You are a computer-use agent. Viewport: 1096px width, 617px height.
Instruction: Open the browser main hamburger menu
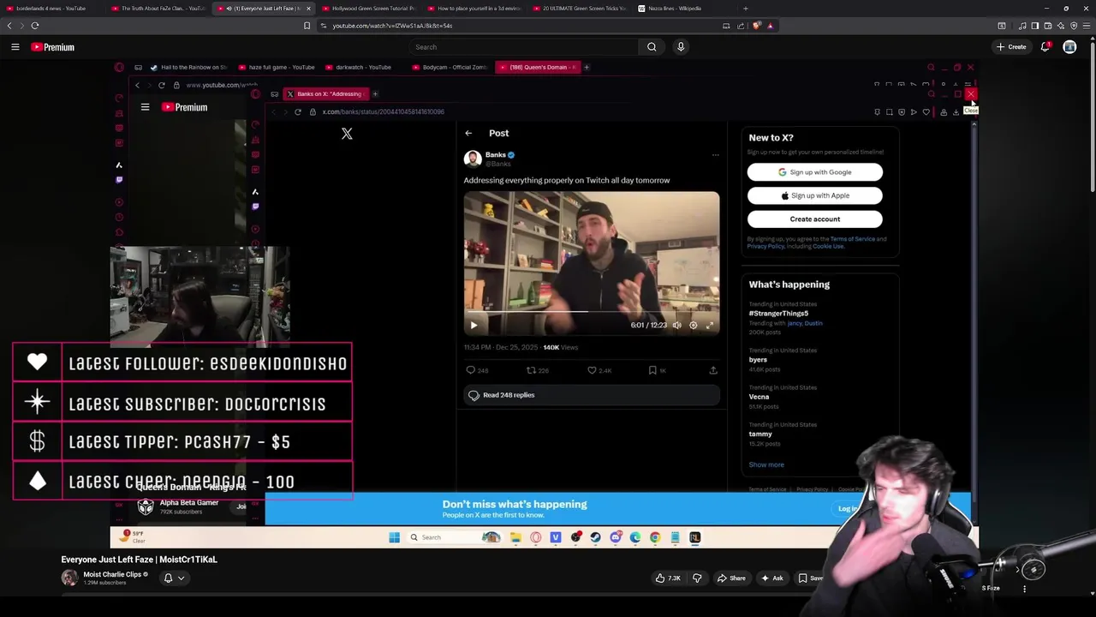tap(1087, 26)
